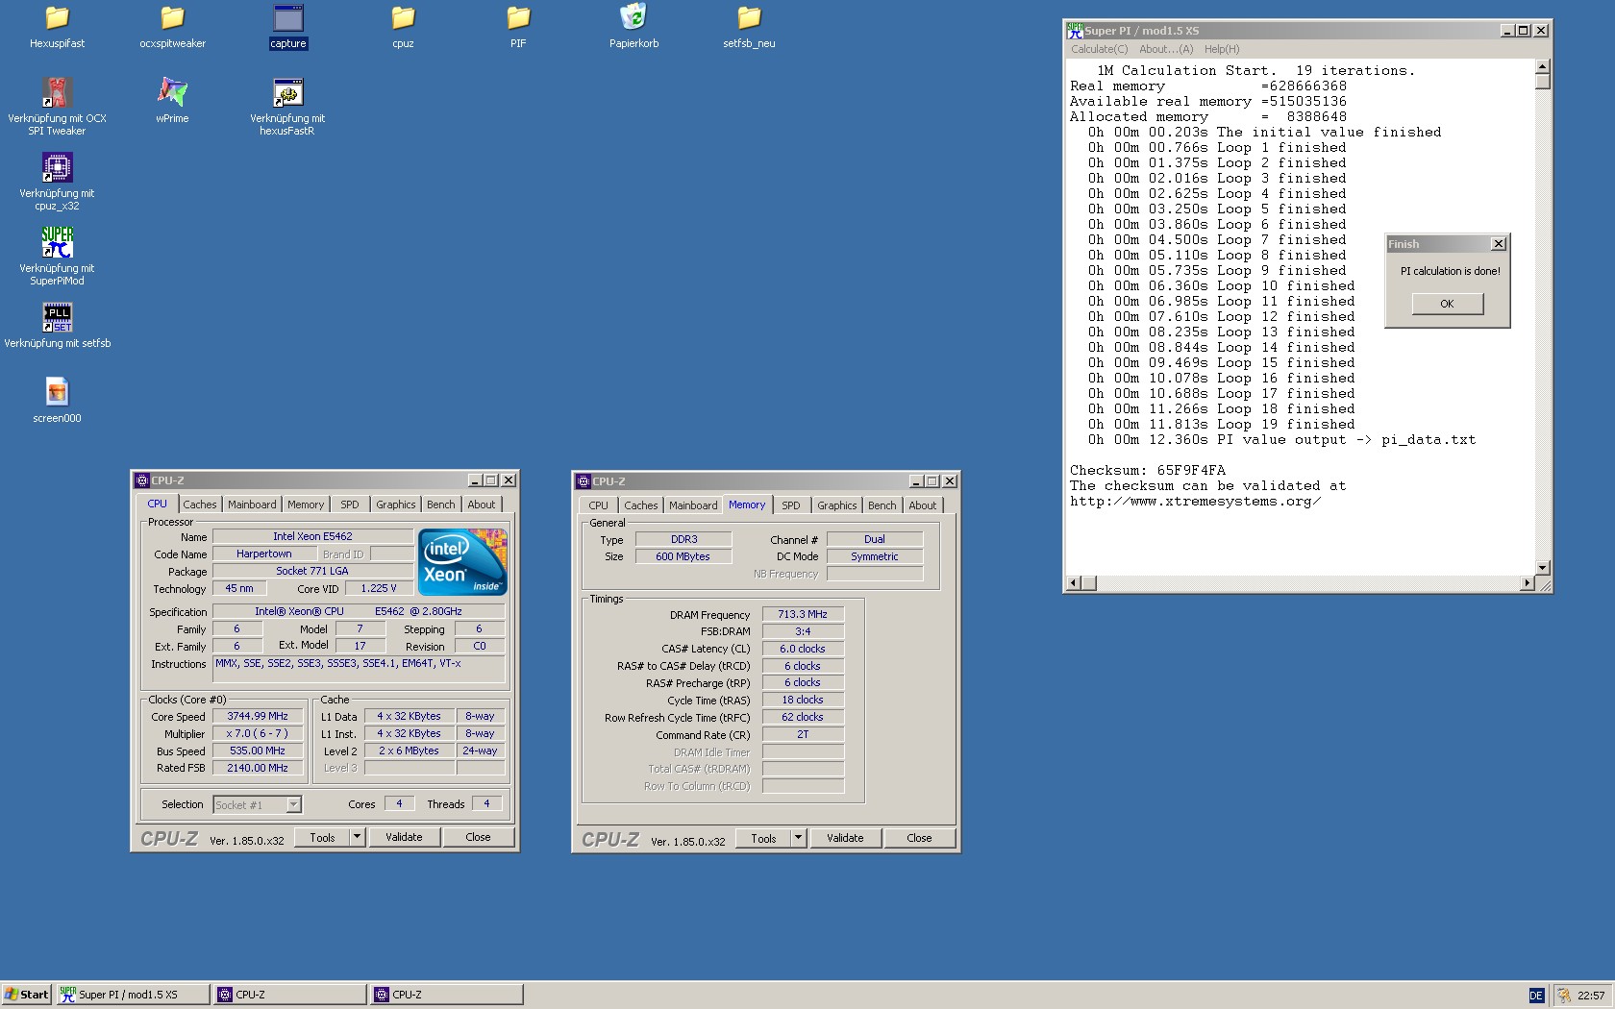Open the Papierkorb recycle bin icon
This screenshot has width=1615, height=1009.
tap(634, 17)
